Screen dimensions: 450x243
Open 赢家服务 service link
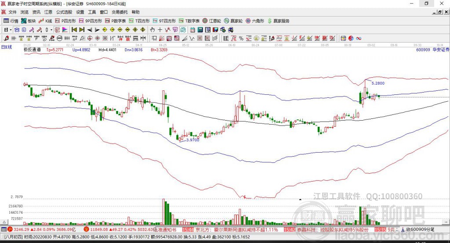pyautogui.click(x=279, y=21)
